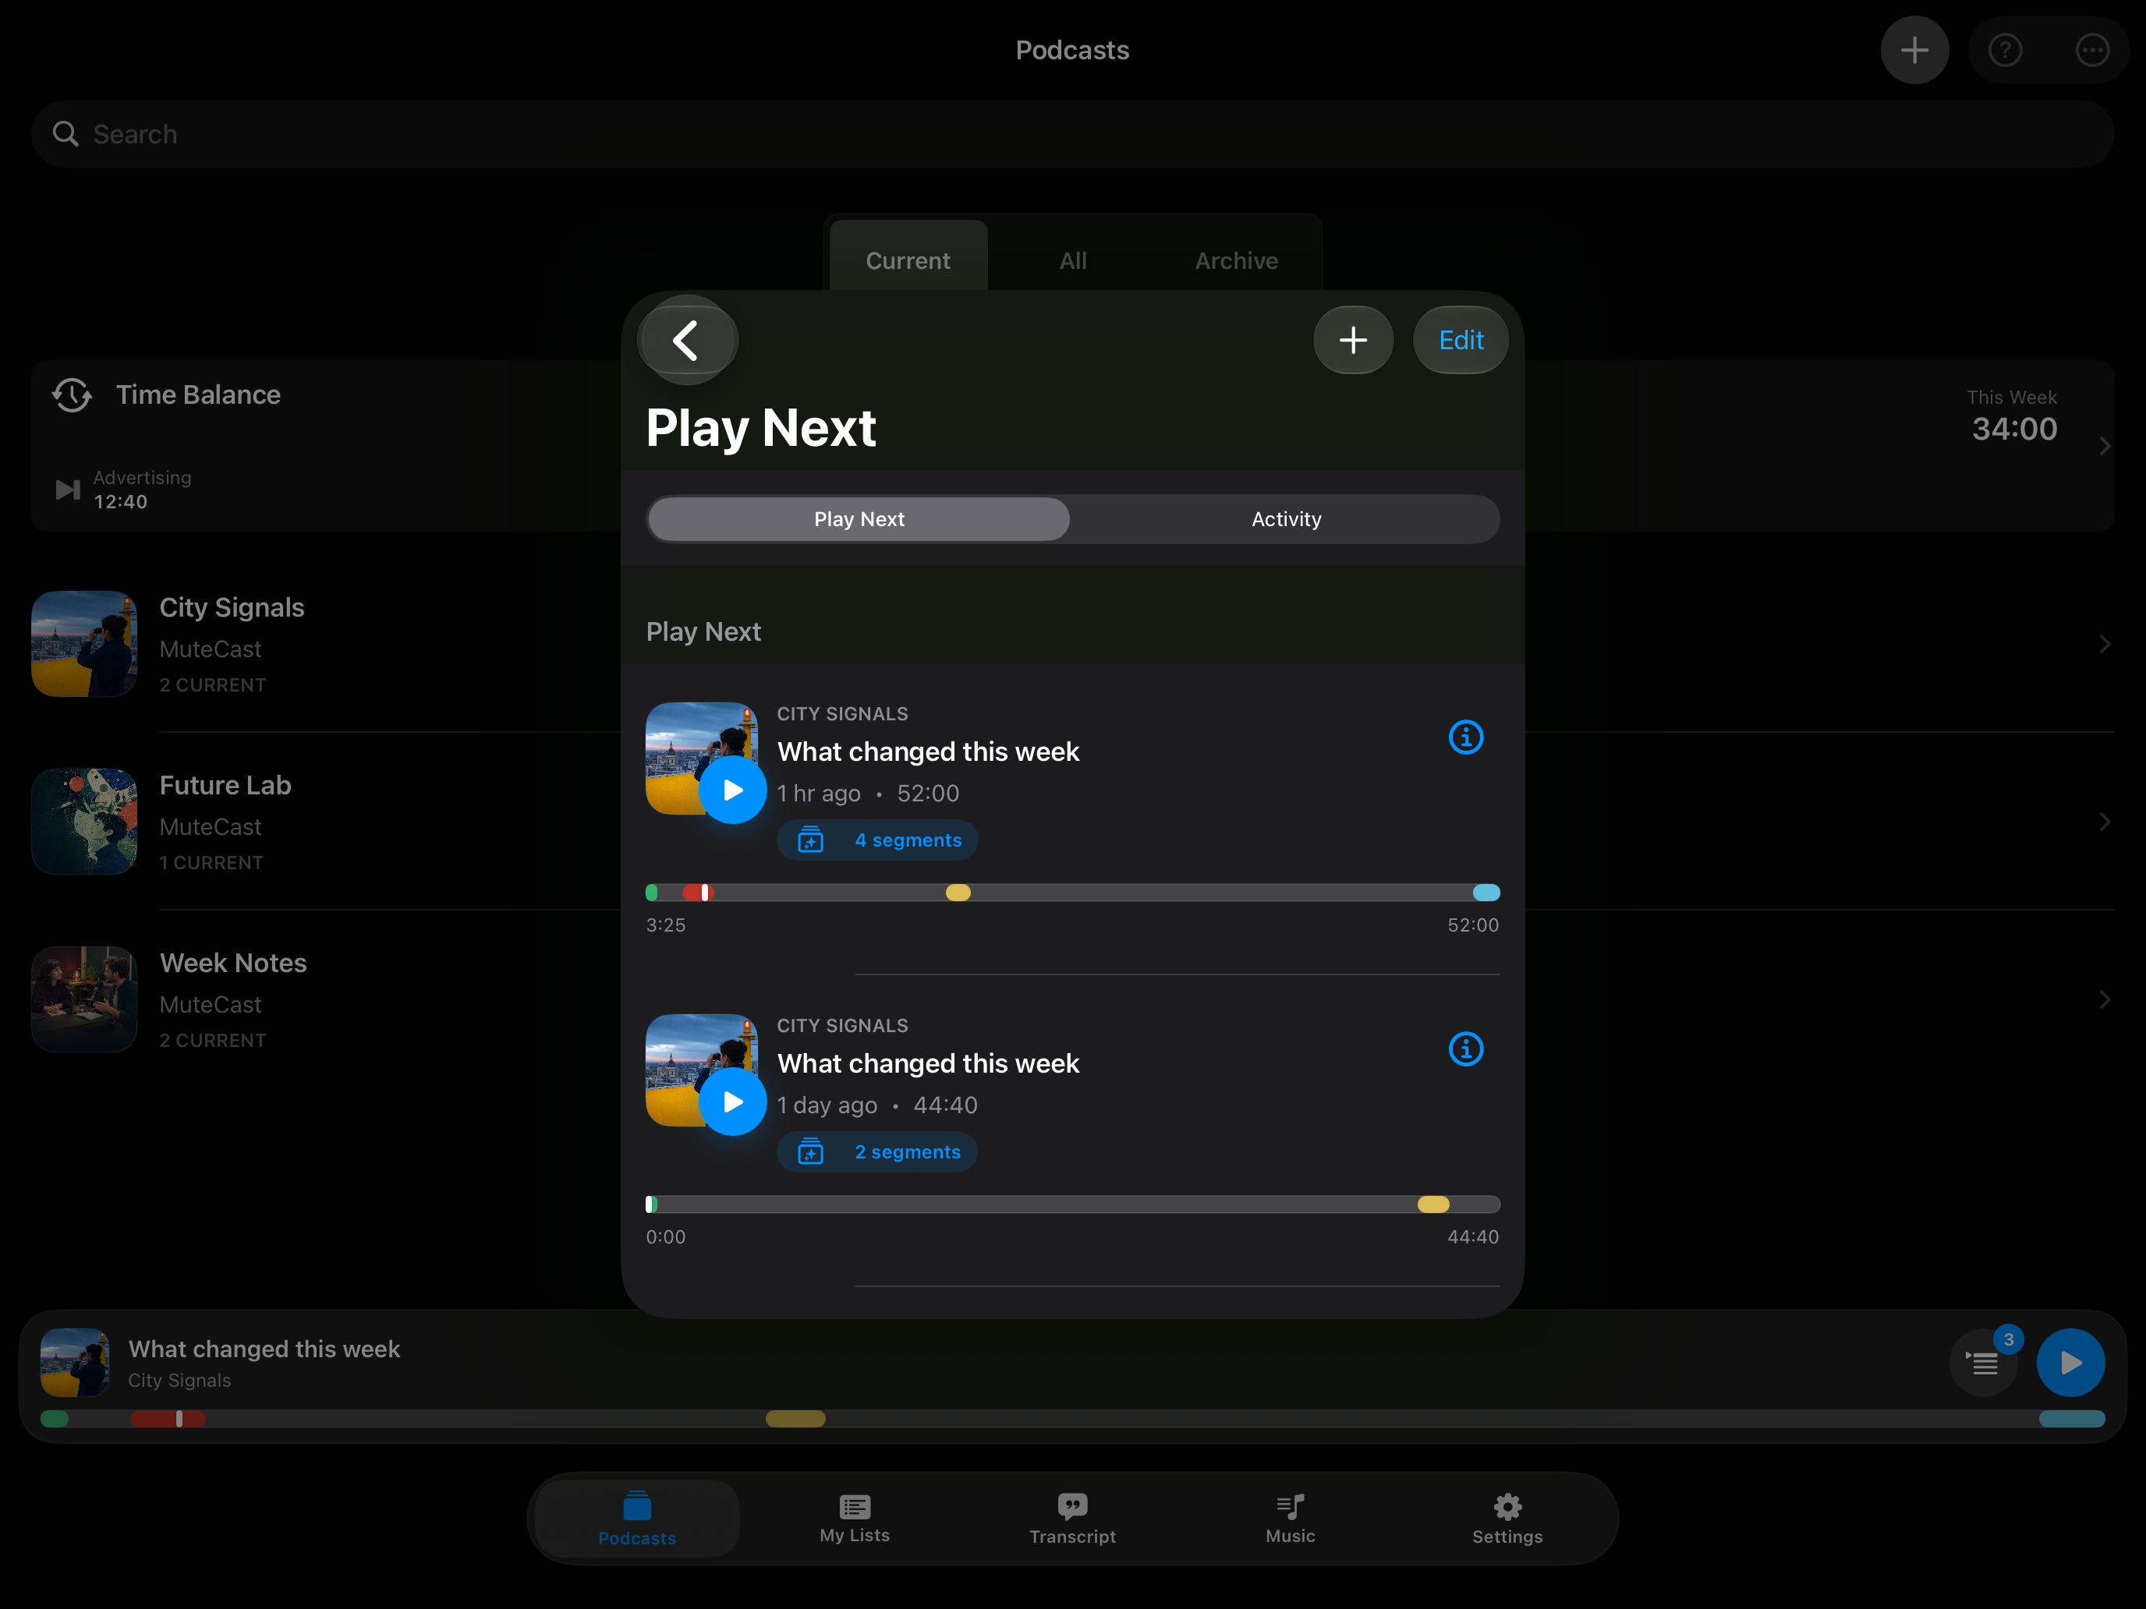The image size is (2146, 1609).
Task: Open City Signals podcast artwork
Action: [x=84, y=644]
